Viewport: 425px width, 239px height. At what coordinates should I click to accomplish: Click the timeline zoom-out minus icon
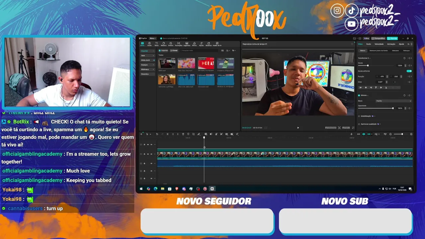[390, 134]
